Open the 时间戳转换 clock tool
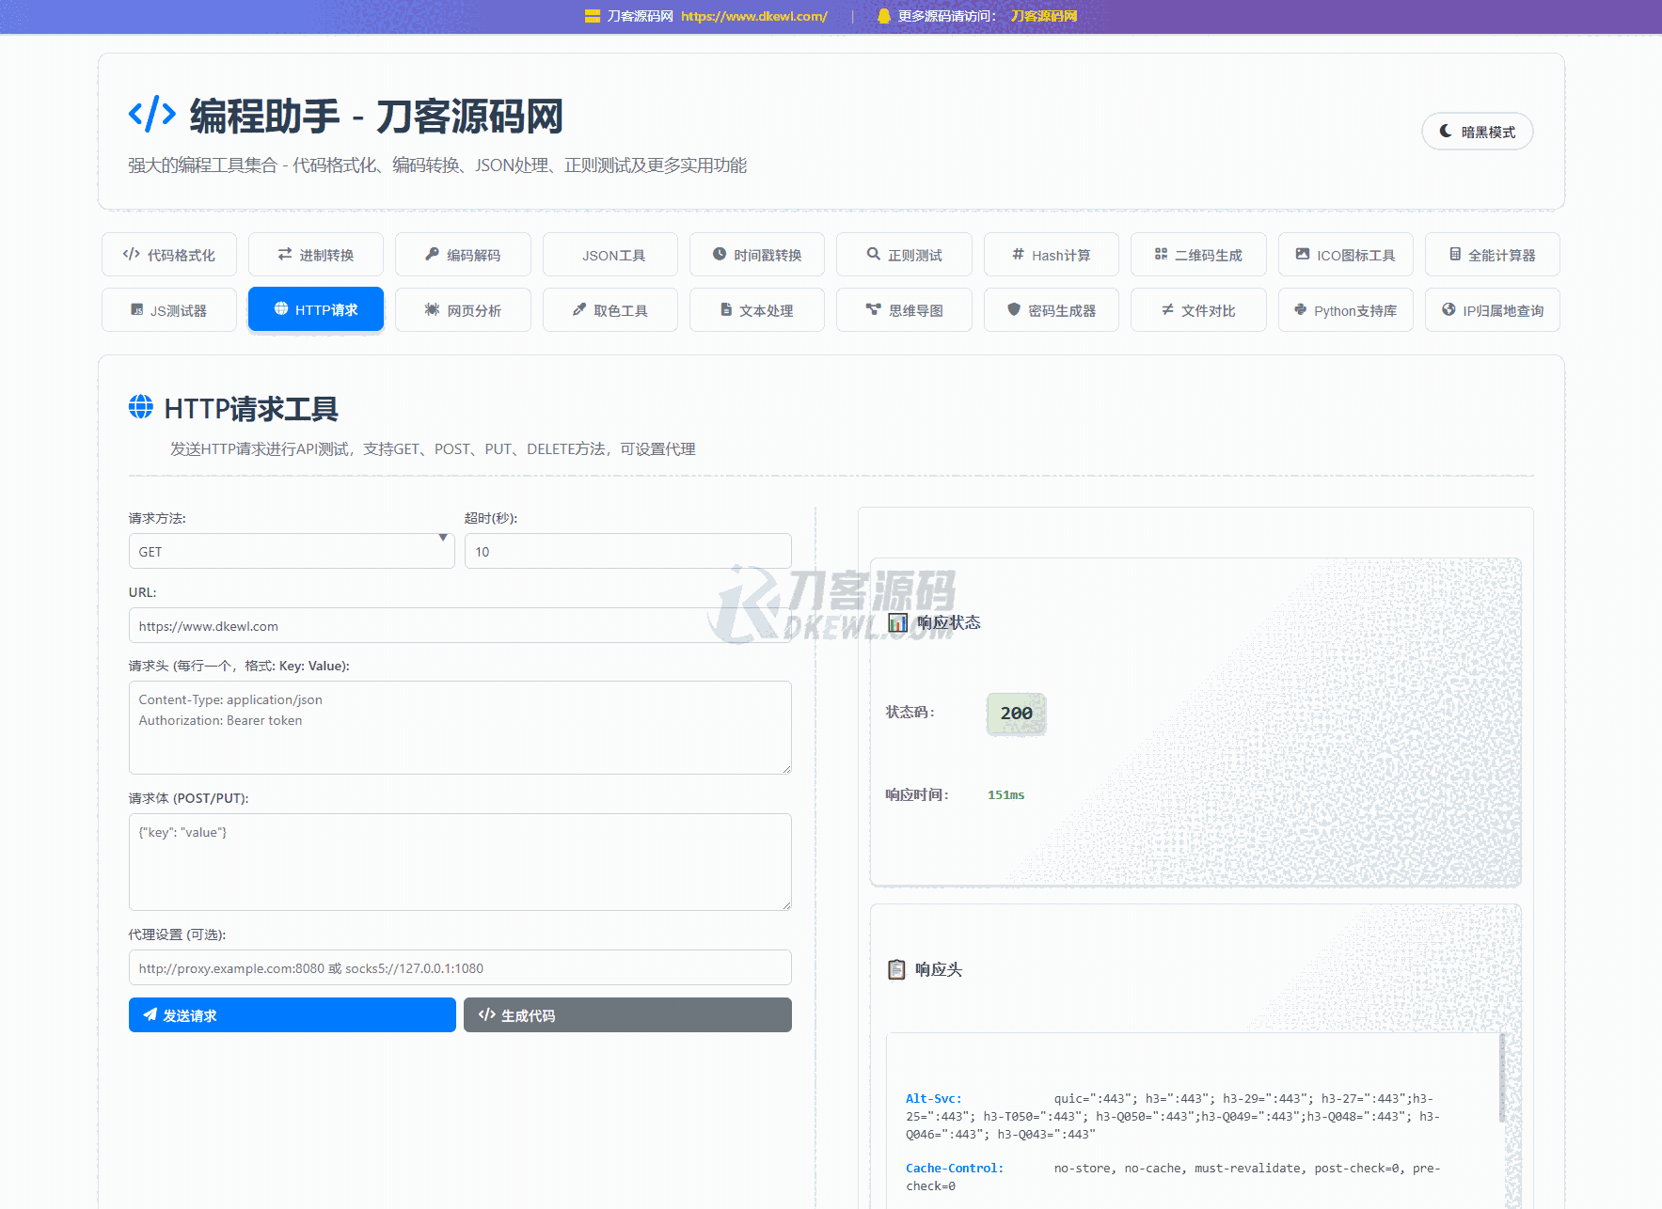 click(x=757, y=255)
